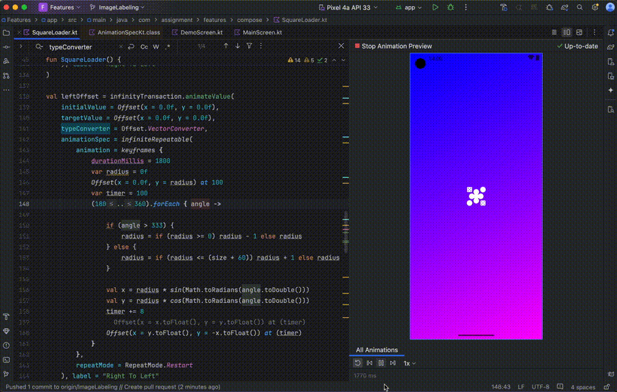Switch editor to Code-only view

tap(554, 32)
